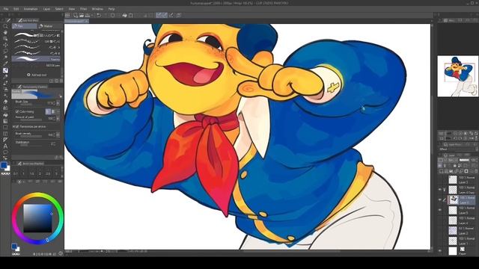Toggle visibility eye of Paper layer

[x=440, y=251]
